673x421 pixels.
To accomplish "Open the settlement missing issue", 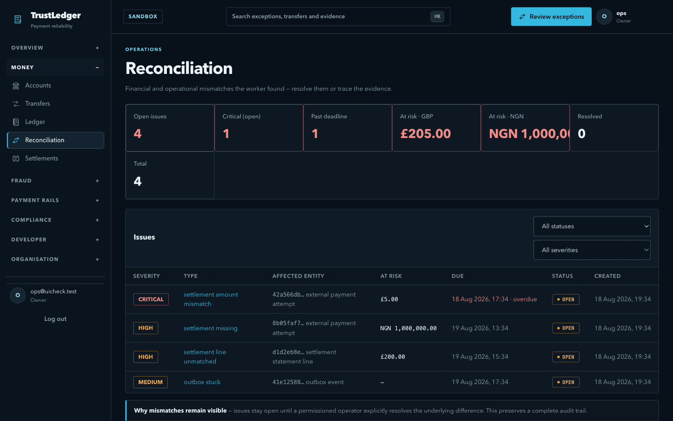I will coord(210,328).
